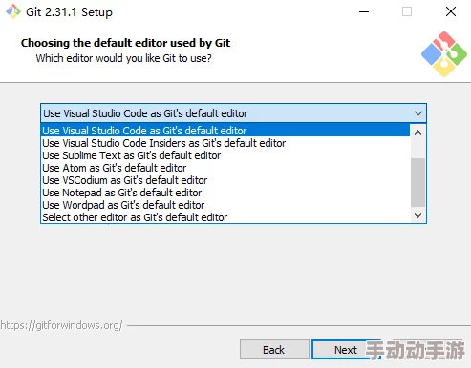Open the gitforwindows.org link
Image resolution: width=471 pixels, height=368 pixels.
(x=61, y=325)
